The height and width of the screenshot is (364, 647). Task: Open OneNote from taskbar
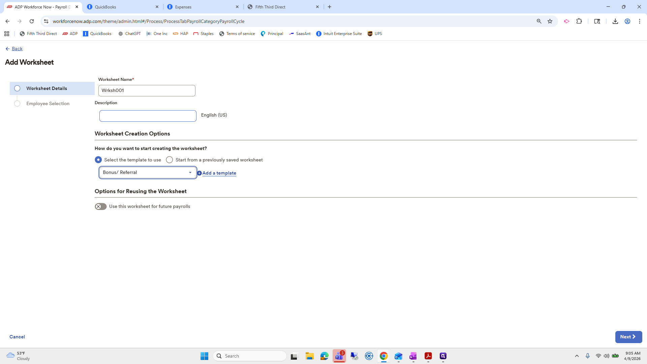pos(413,356)
